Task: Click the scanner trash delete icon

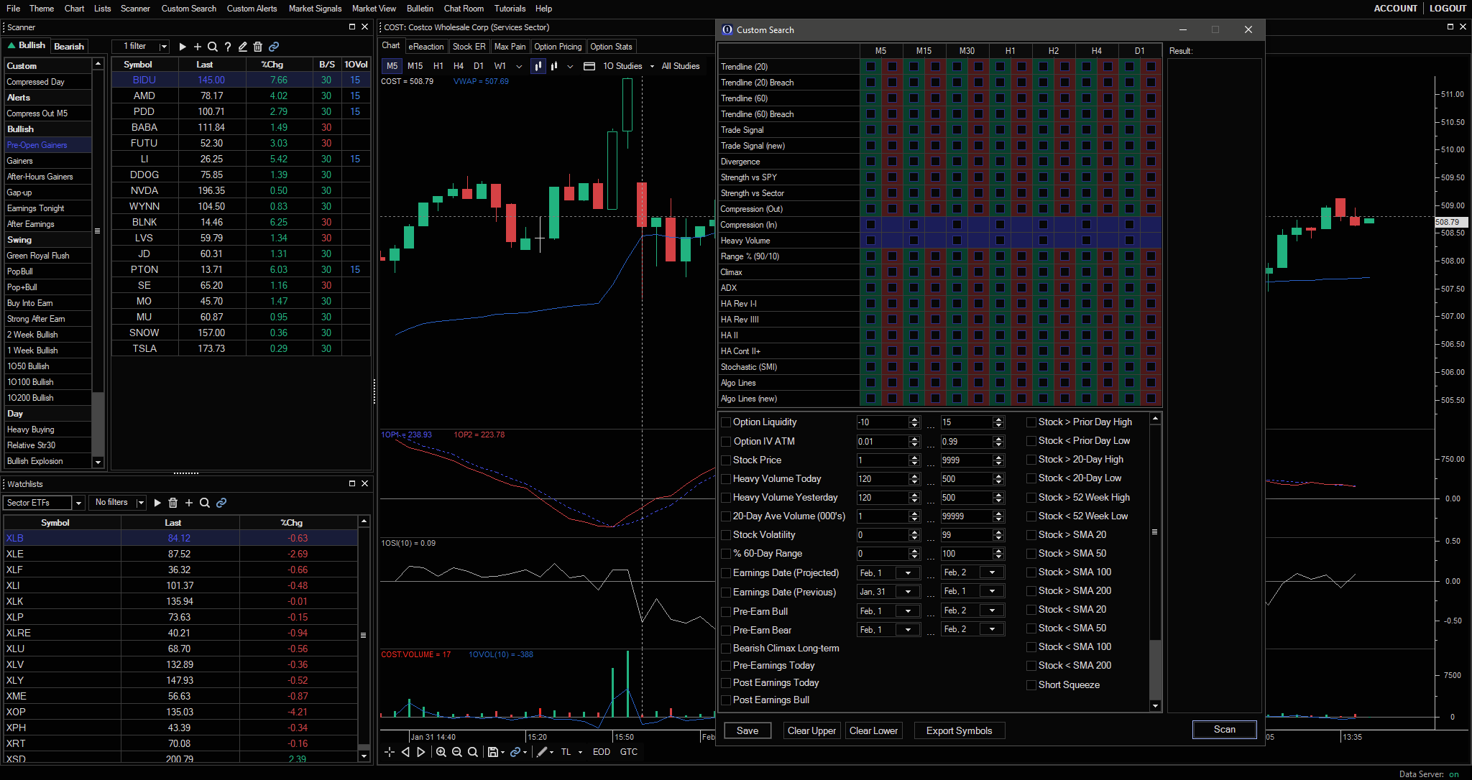Action: tap(258, 47)
